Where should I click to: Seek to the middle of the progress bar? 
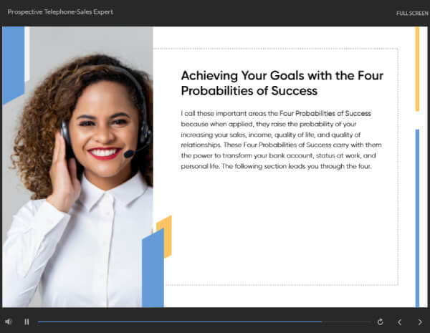[x=204, y=322]
